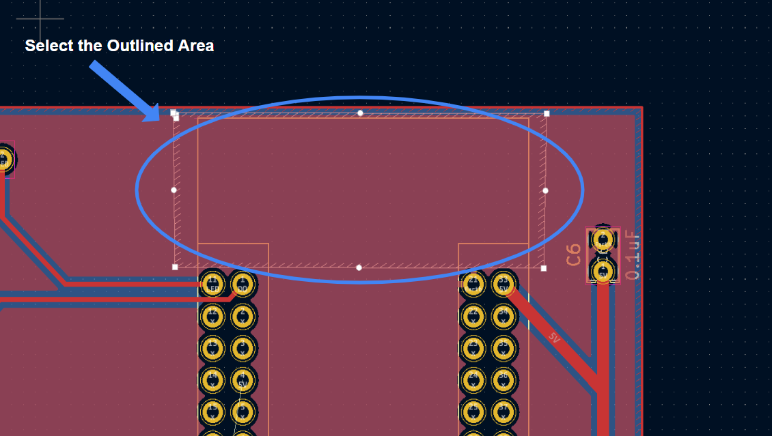Click the 0.1uF value label
The height and width of the screenshot is (436, 772).
(x=633, y=255)
